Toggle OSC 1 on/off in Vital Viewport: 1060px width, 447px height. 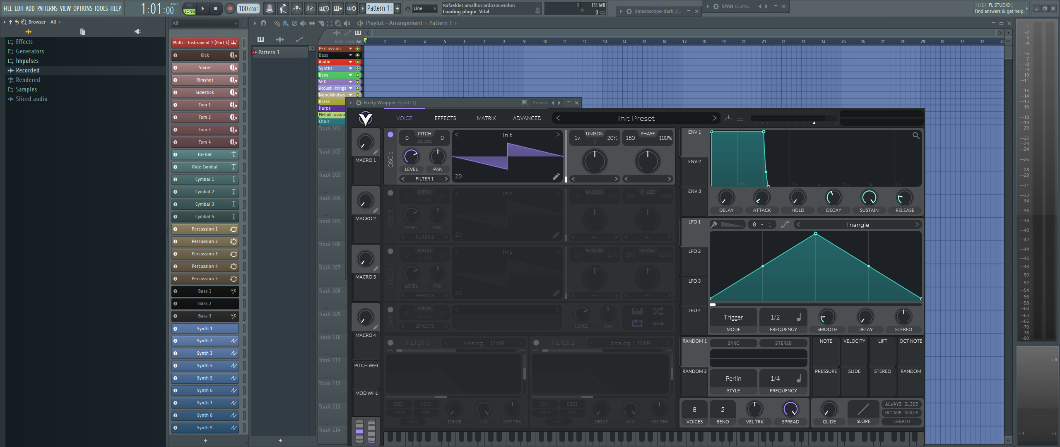390,135
